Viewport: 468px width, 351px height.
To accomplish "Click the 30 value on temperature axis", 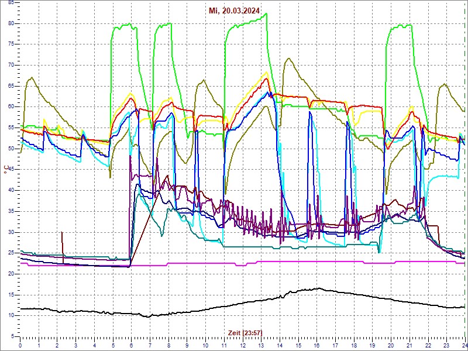I will tap(11, 232).
